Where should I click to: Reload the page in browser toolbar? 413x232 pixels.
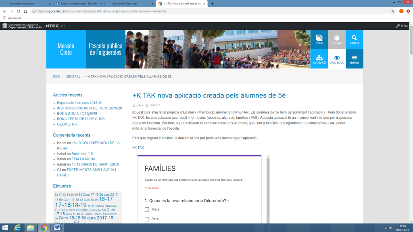coord(19,11)
